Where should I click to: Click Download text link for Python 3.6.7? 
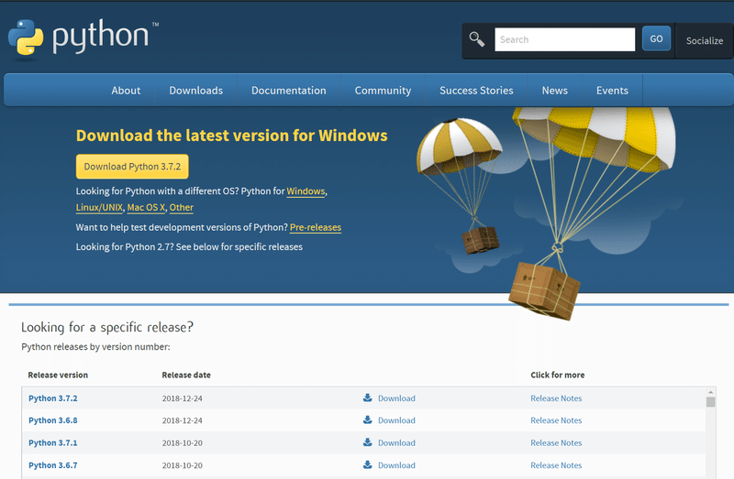coord(396,465)
